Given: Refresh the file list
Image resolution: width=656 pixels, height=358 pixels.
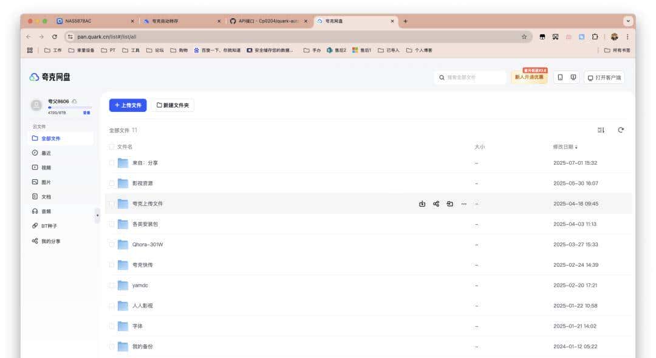Looking at the screenshot, I should coord(621,130).
